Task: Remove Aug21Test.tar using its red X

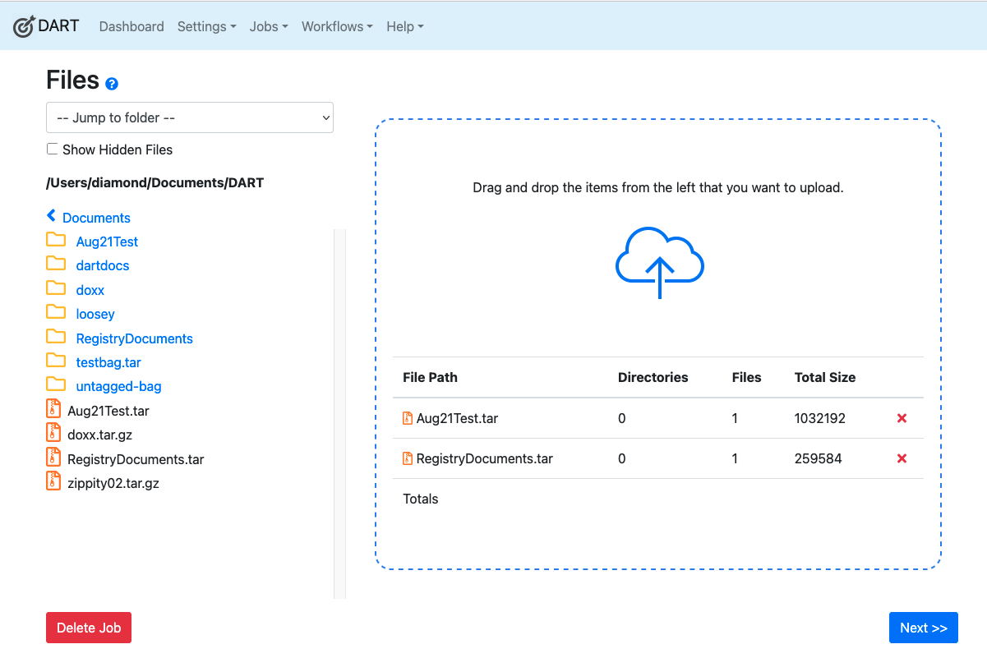Action: 902,418
